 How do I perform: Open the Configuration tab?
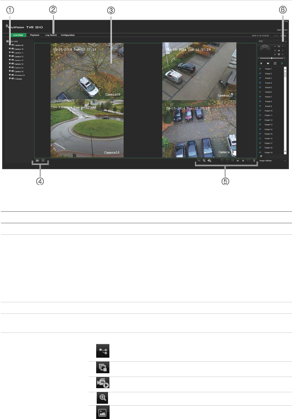pos(68,35)
